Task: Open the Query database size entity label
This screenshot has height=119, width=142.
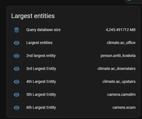Action: point(43,30)
